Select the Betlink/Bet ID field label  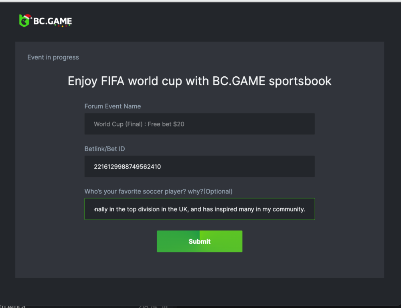[104, 149]
